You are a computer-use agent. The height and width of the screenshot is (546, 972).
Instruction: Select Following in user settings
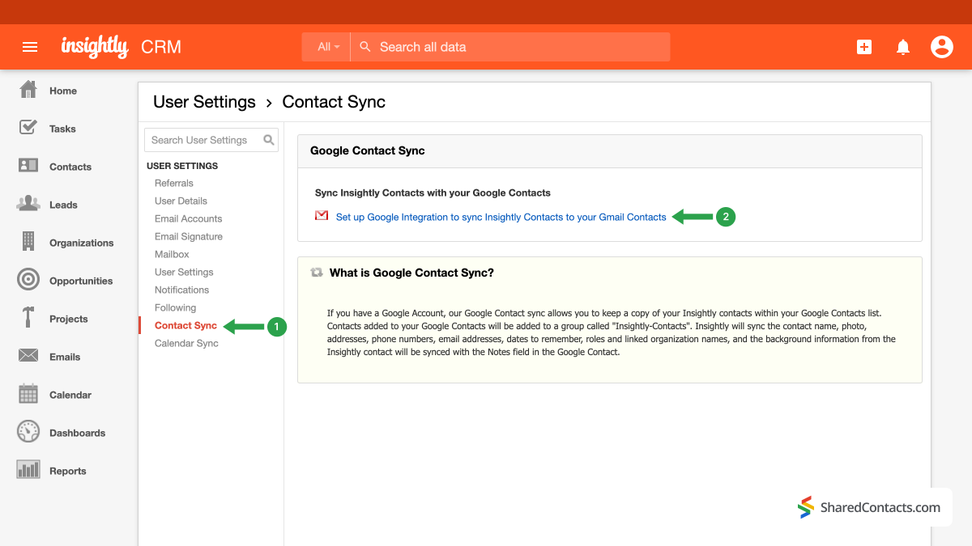175,308
